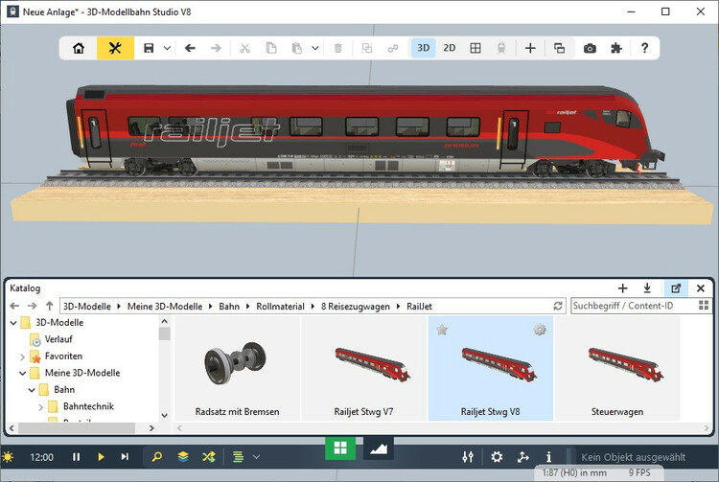The height and width of the screenshot is (482, 719).
Task: Undo with the left arrow icon
Action: click(190, 48)
